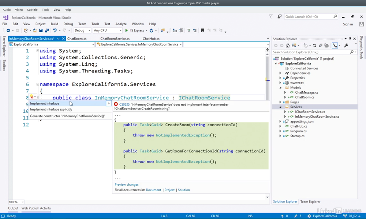This screenshot has height=219, width=366.
Task: Choose Implement interface explicitly option
Action: (51, 109)
